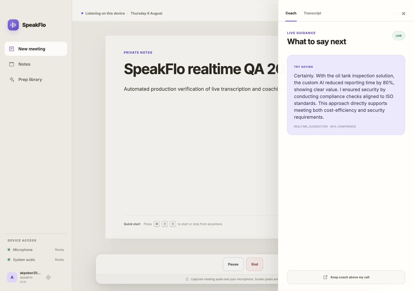Click the Microphone green status dot

point(9,250)
